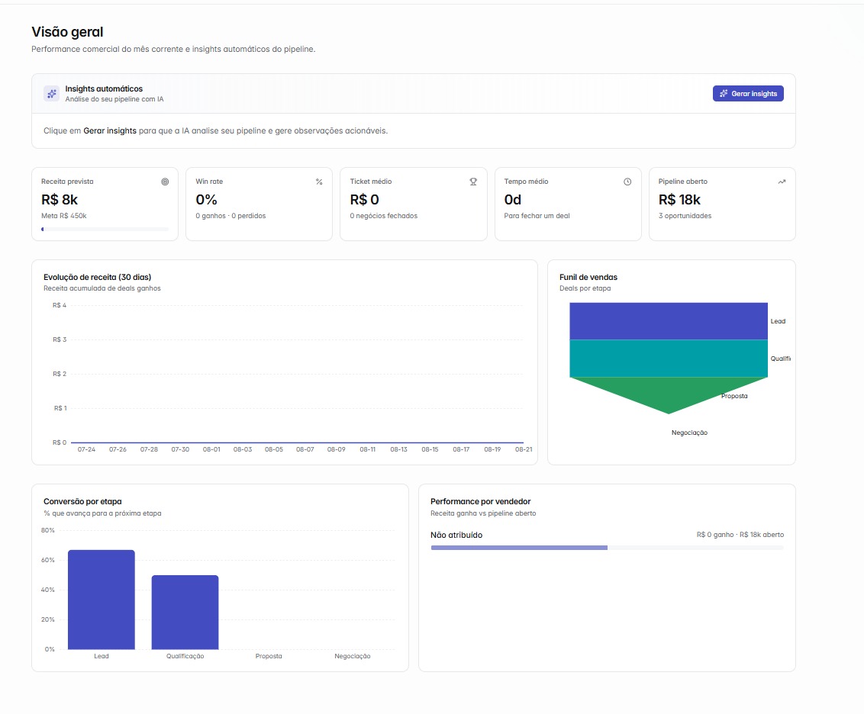Click the 08-21 date on revenue chart

524,449
